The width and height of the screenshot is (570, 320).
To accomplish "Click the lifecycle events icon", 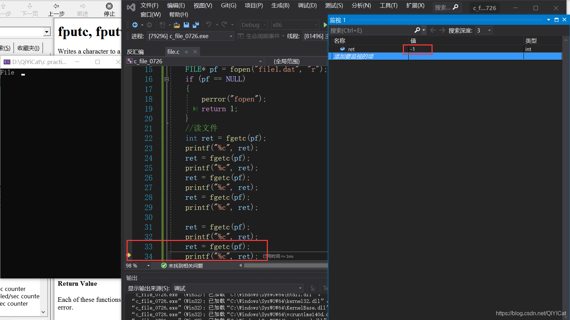I will pos(241,36).
